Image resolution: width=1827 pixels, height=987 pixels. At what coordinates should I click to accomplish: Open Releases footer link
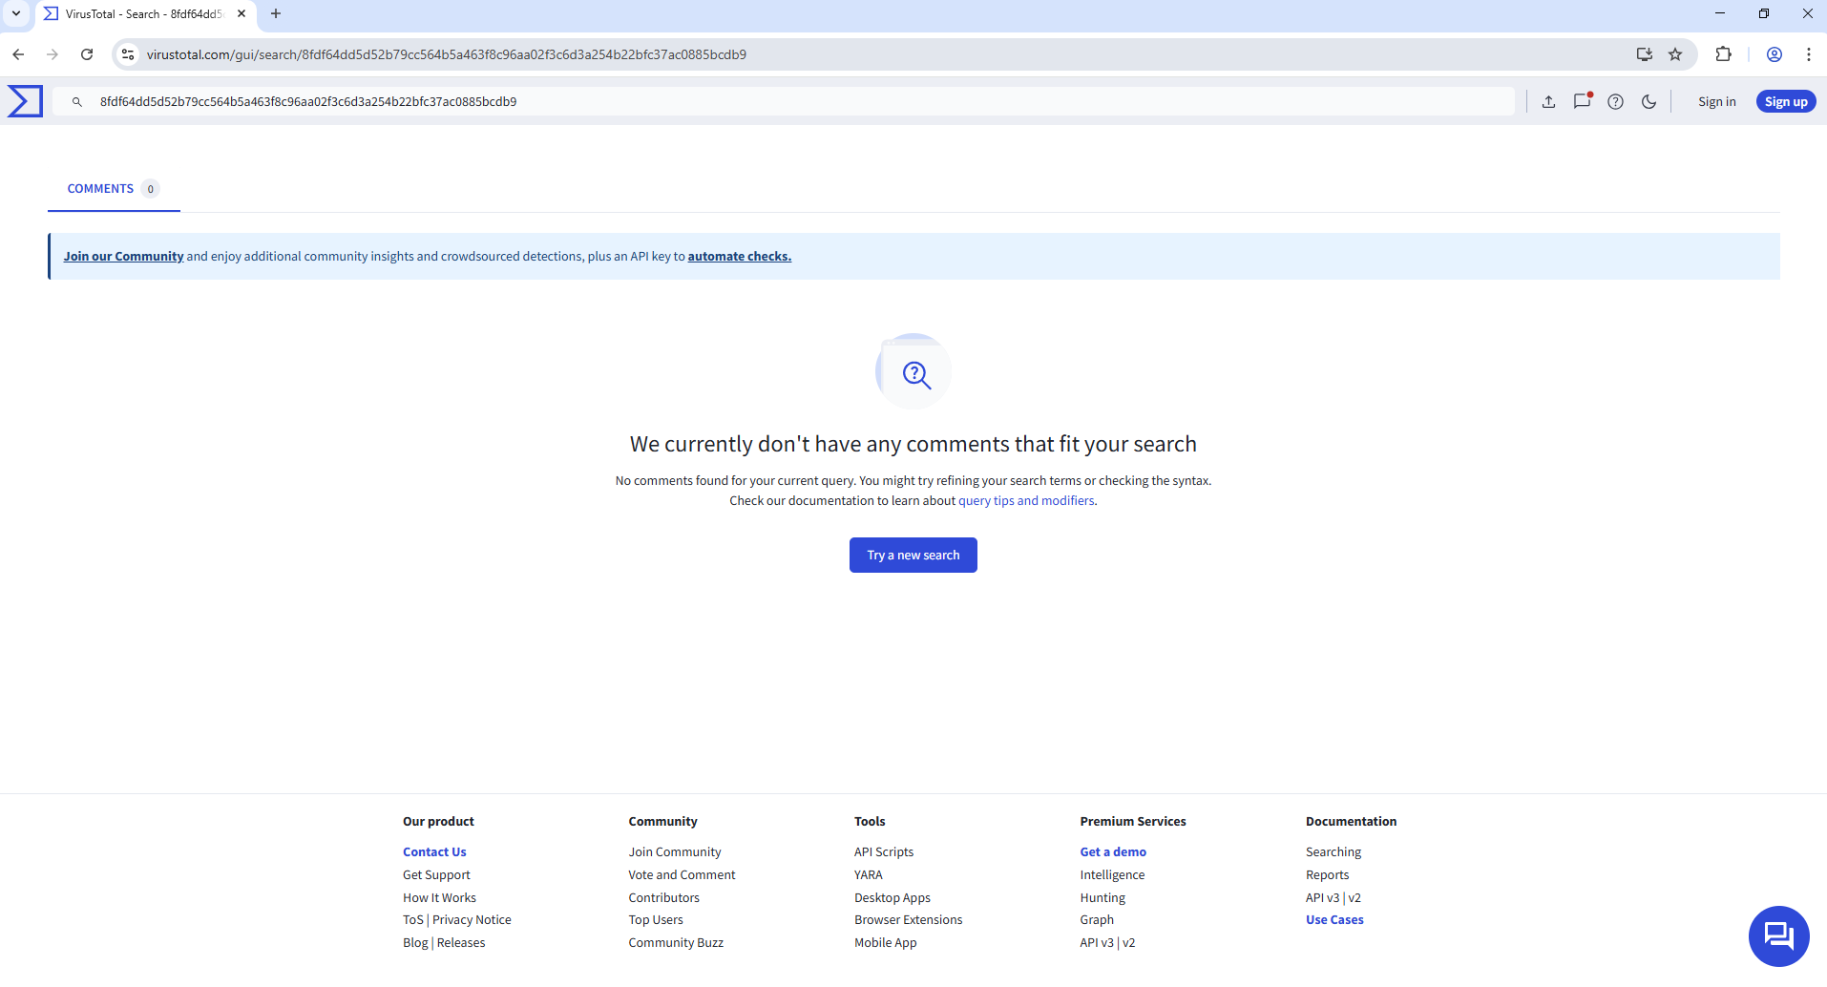(x=461, y=943)
